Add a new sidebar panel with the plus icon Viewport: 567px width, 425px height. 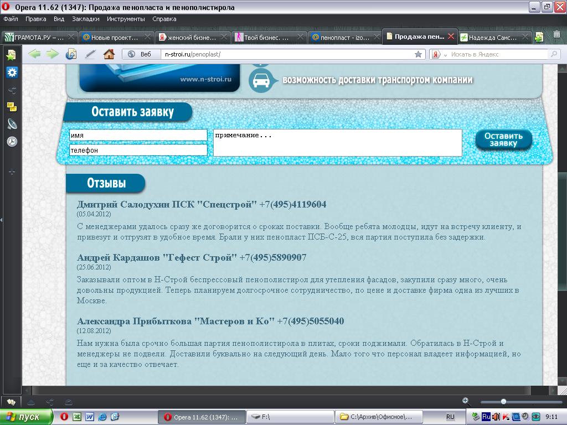[12, 172]
